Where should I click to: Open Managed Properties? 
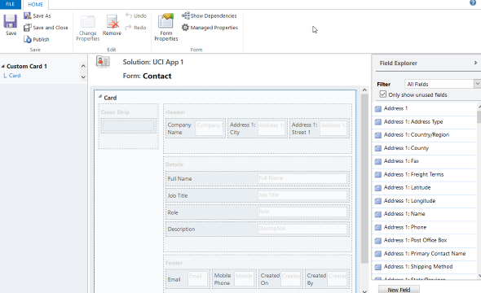click(x=210, y=28)
